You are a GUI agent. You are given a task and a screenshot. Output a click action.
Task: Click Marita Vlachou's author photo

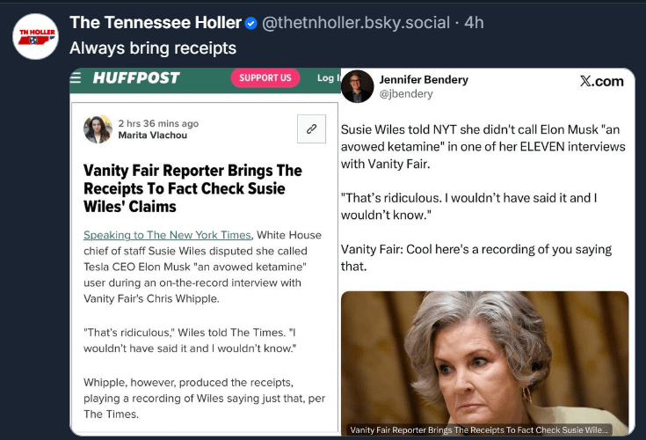click(x=97, y=128)
